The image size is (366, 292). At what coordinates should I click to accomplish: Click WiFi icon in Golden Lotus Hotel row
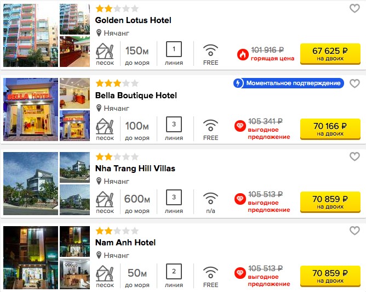pyautogui.click(x=210, y=50)
